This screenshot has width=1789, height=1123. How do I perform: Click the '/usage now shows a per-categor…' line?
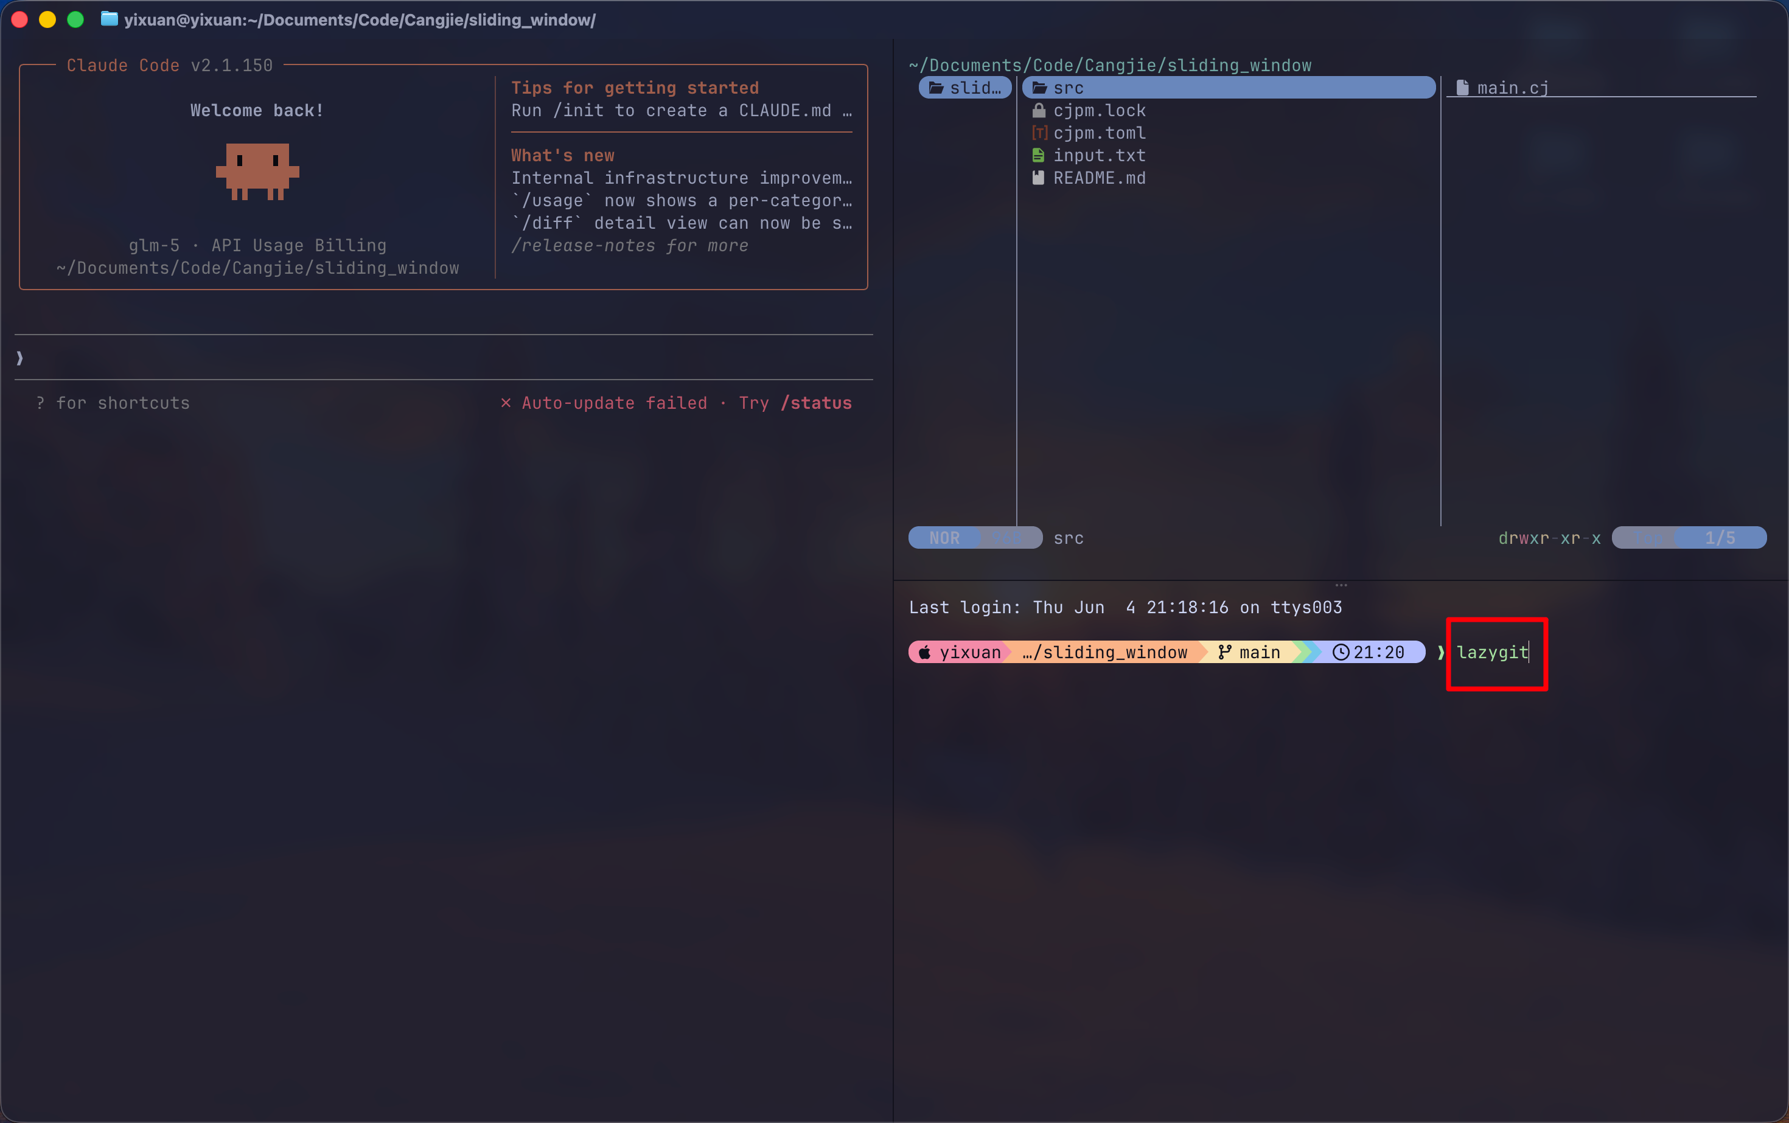coord(682,201)
